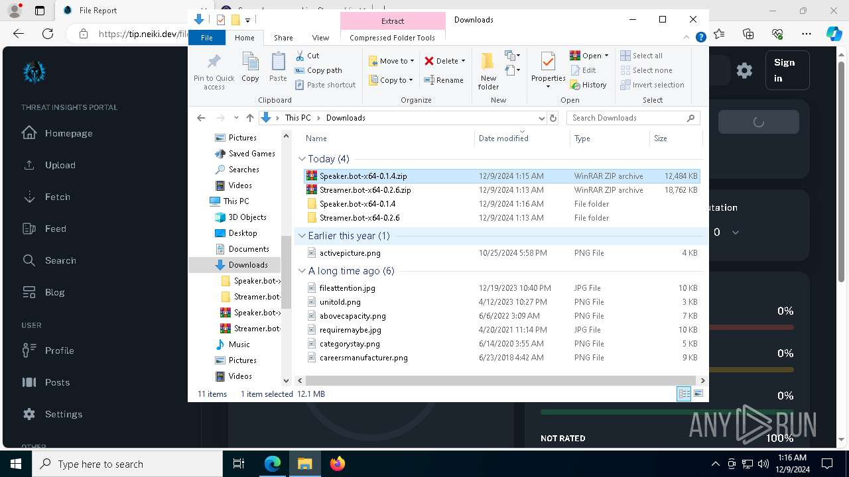Collapse the ribbon with chevron

coord(687,38)
